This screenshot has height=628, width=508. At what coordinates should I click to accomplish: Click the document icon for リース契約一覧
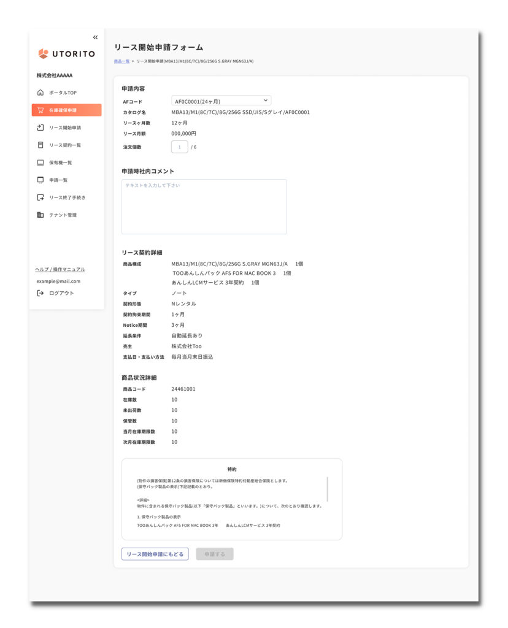tap(40, 145)
